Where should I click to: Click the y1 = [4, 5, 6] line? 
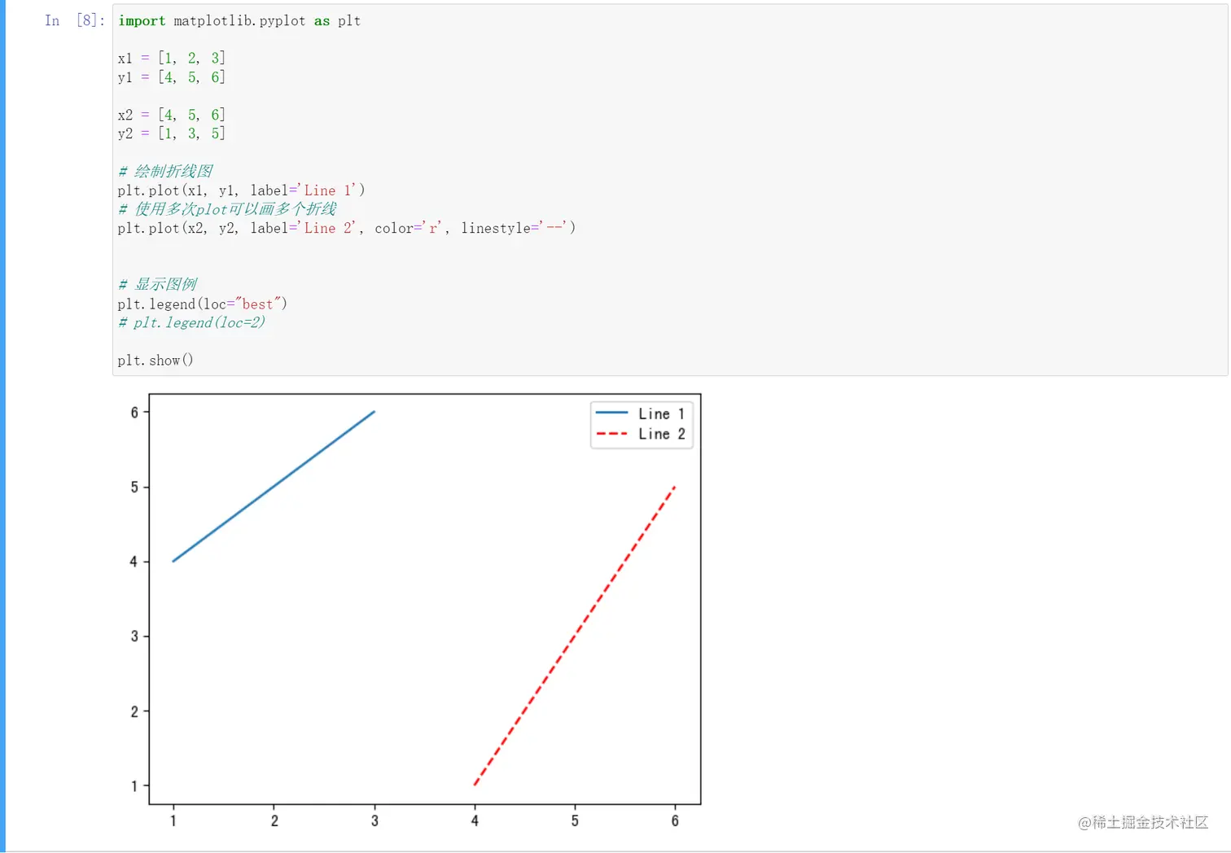(x=171, y=77)
